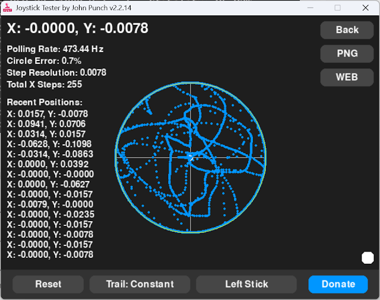Click the X: -0.0079, Y: -0.0000 position entry
This screenshot has width=380, height=300.
point(50,205)
